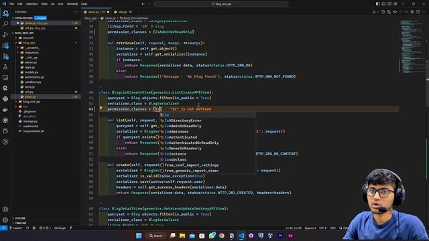Click master branch in status bar
Screen dimensions: 429x241
[x=16, y=228]
